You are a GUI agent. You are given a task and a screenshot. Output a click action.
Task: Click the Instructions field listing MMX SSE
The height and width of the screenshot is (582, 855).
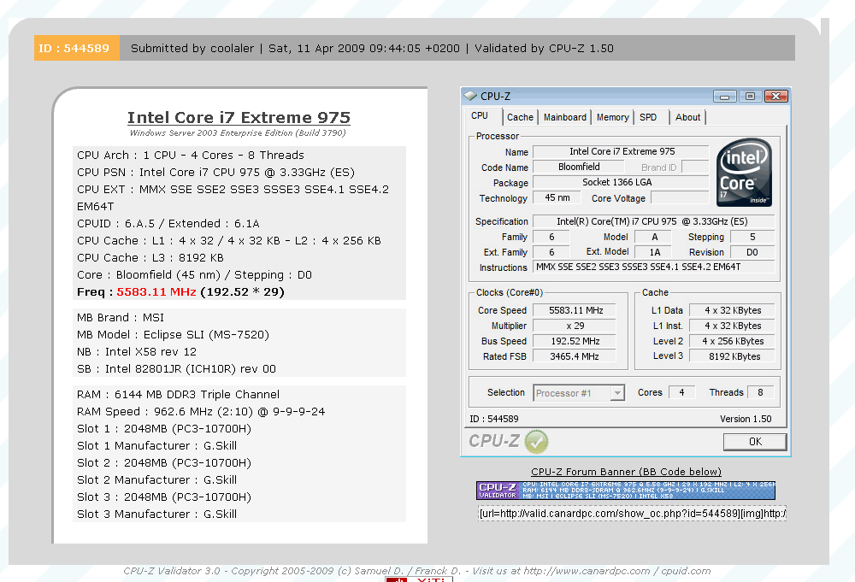tap(654, 267)
